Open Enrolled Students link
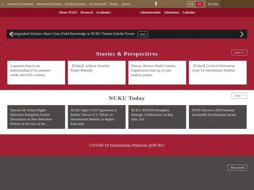This screenshot has width=254, height=190. click(x=75, y=4)
